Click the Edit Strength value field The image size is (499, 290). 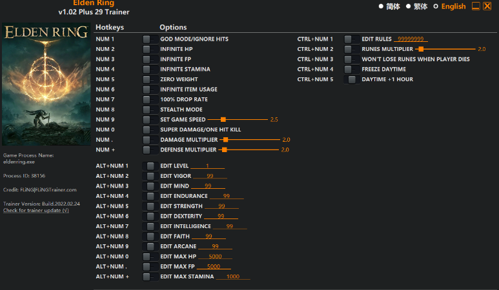point(222,206)
